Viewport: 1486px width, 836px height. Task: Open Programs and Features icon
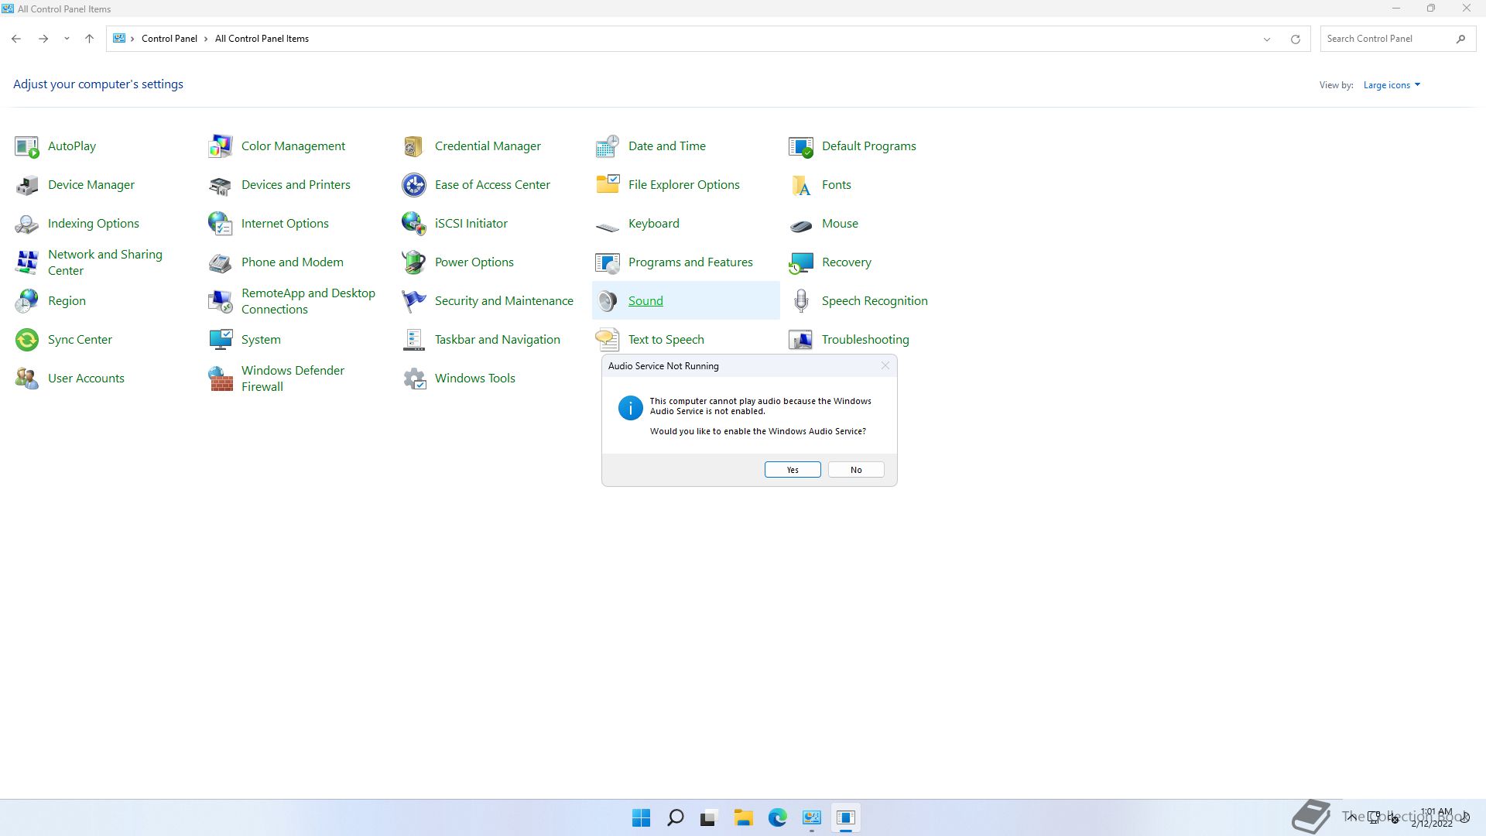(607, 262)
